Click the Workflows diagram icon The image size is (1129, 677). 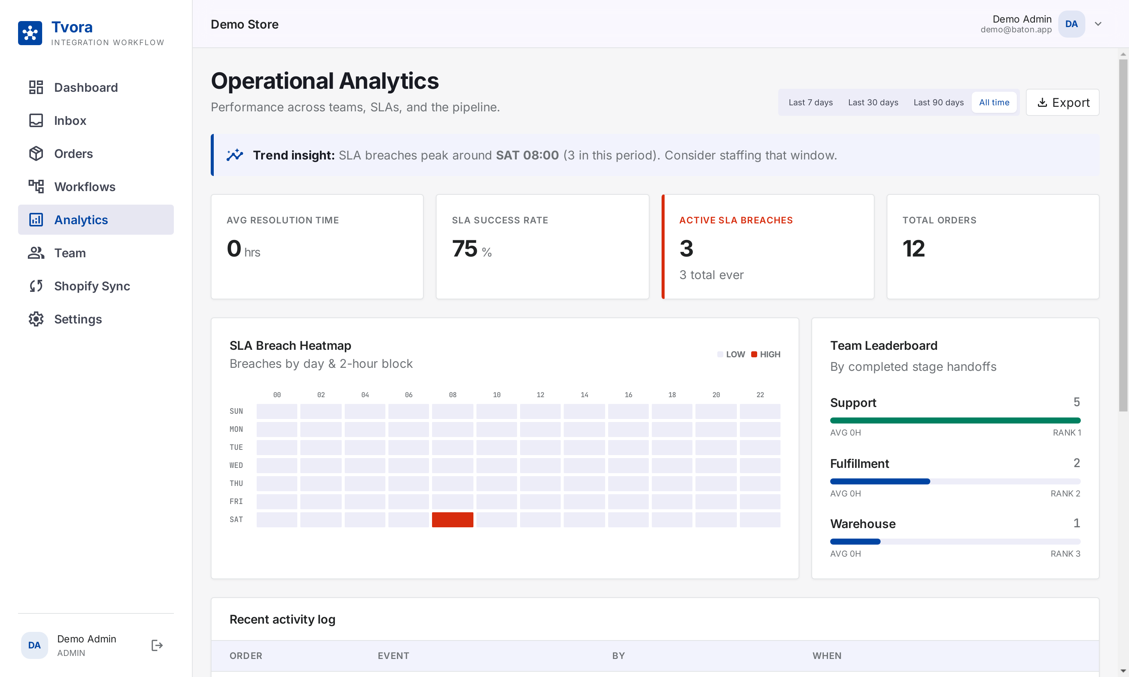(36, 187)
